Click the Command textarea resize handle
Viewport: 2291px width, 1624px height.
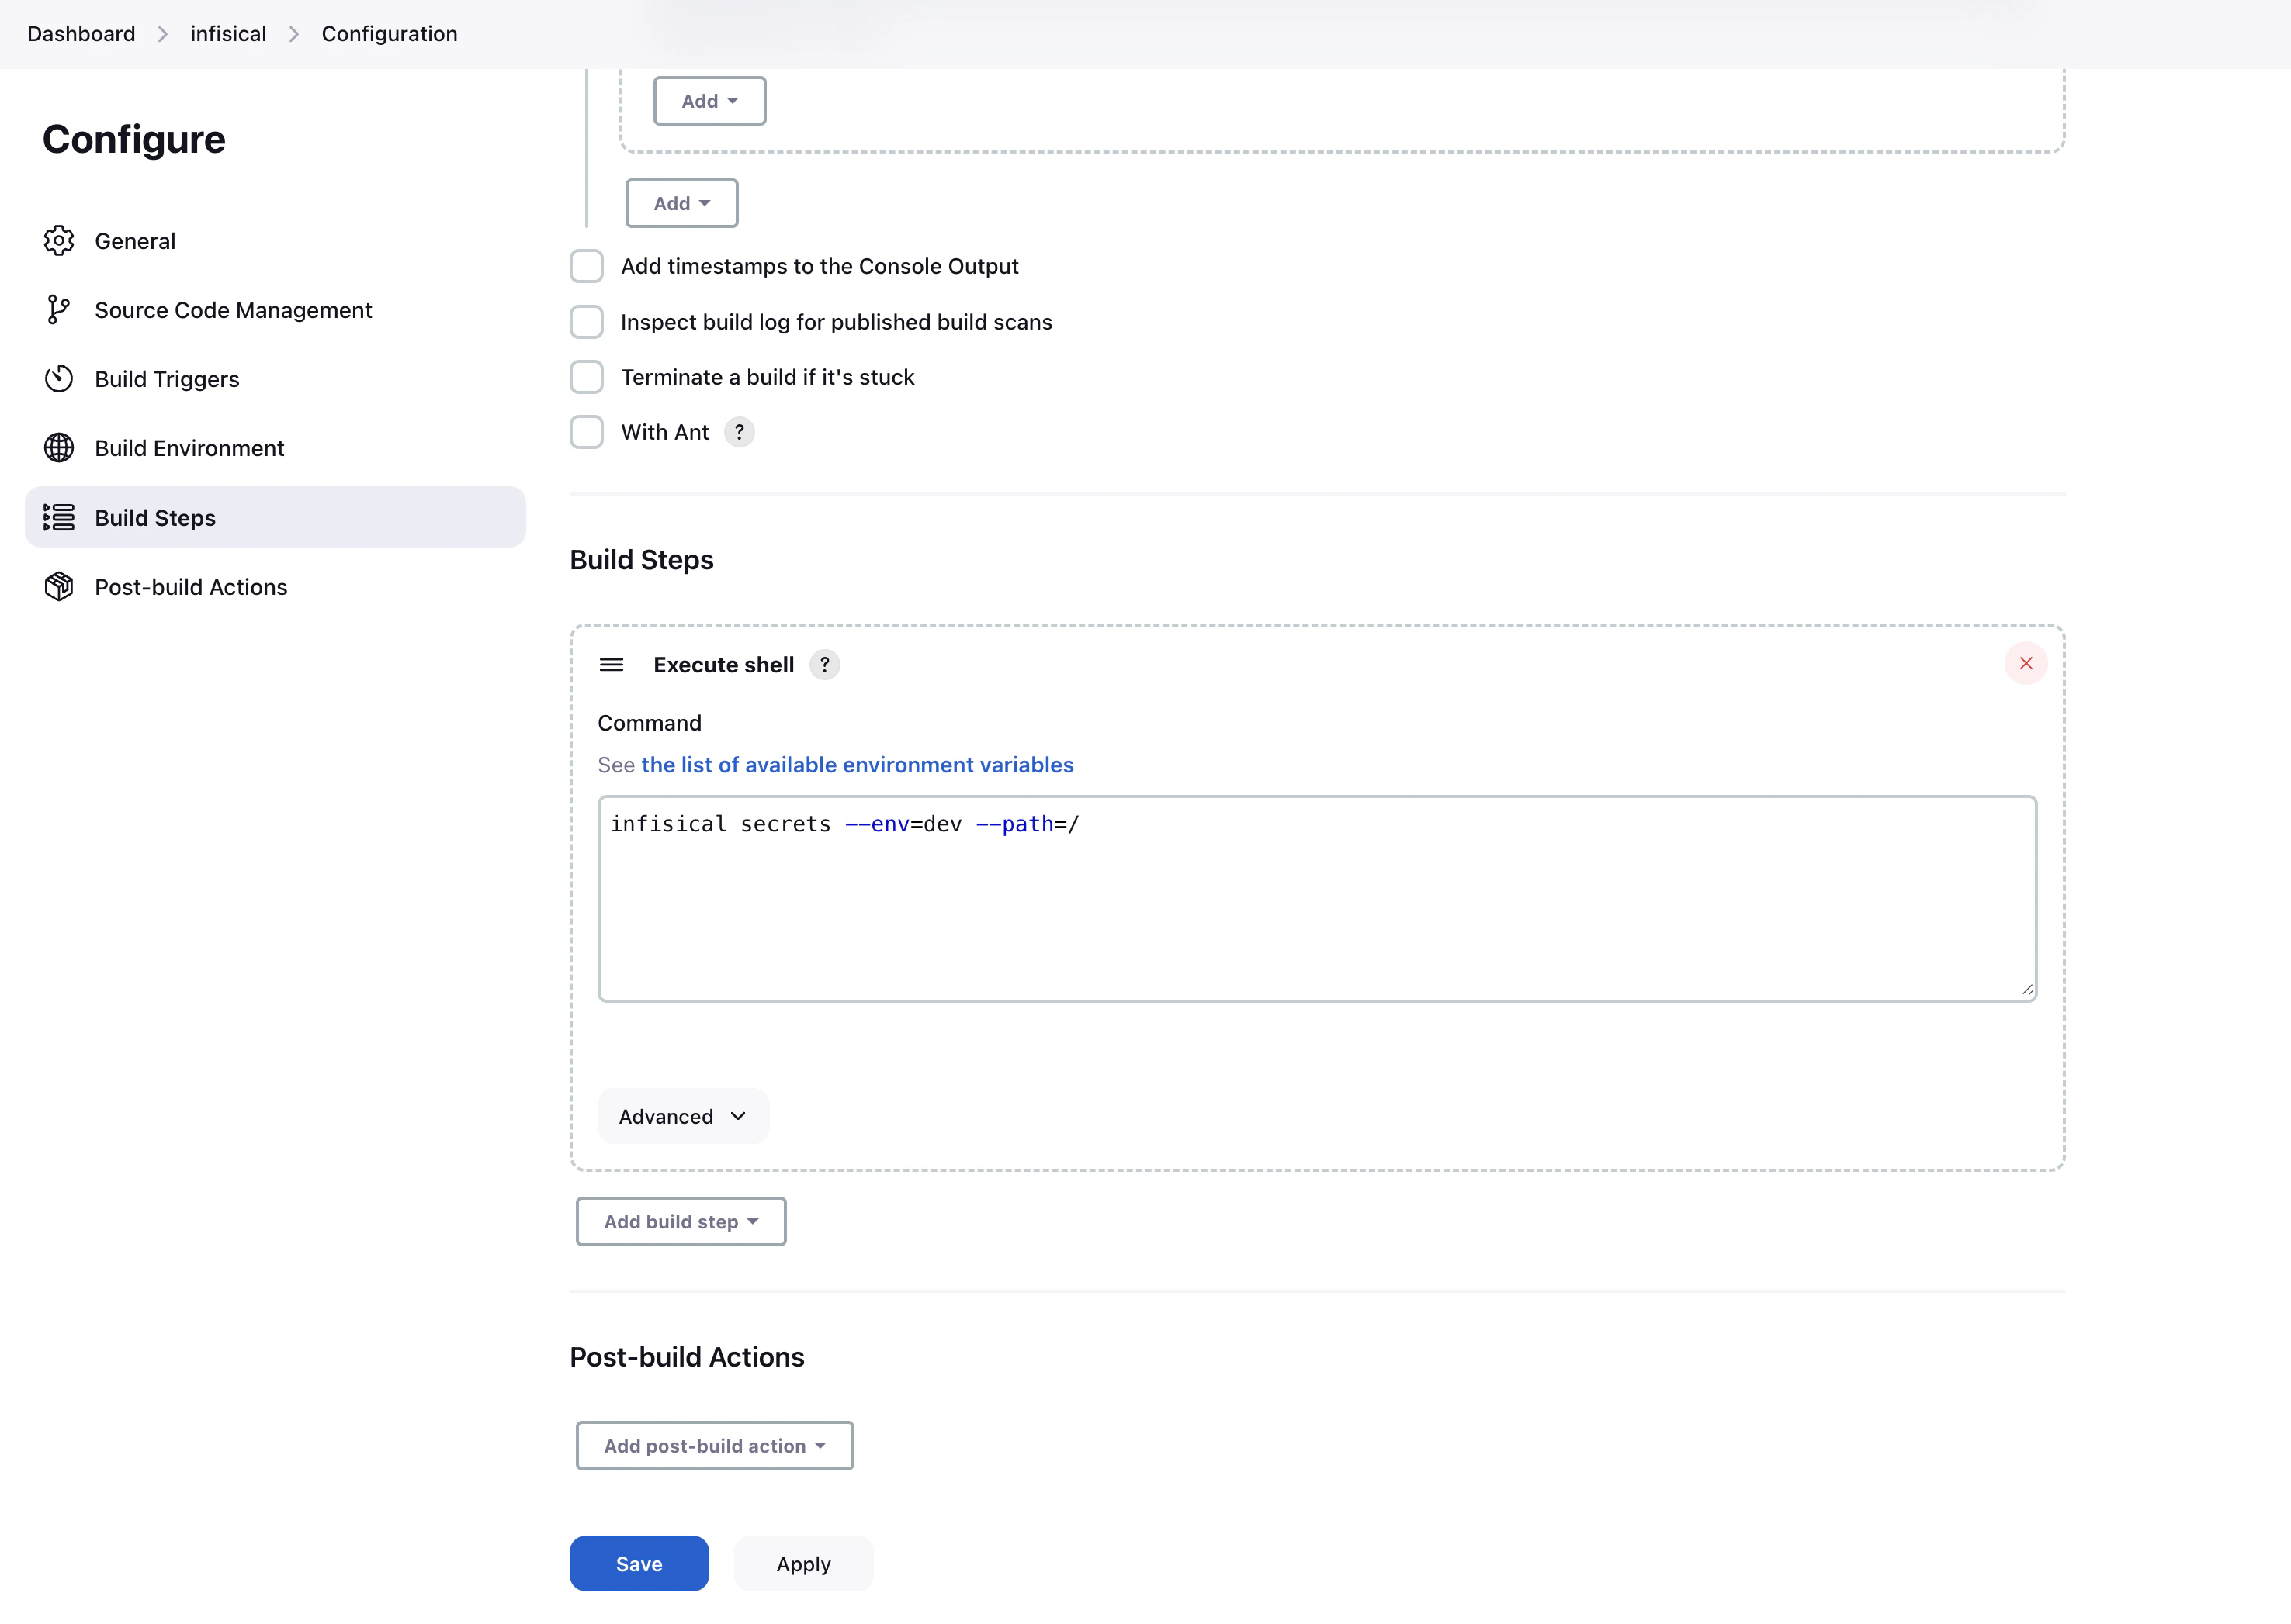2027,989
